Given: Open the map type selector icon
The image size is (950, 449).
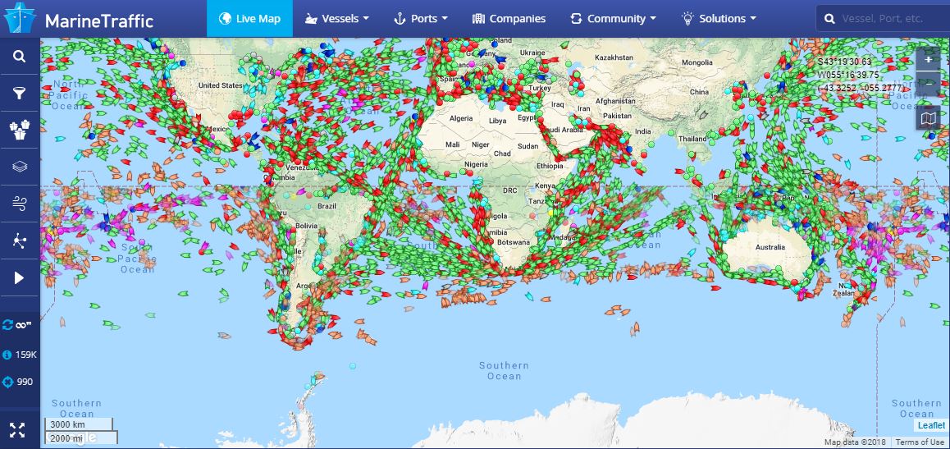Looking at the screenshot, I should [x=928, y=118].
